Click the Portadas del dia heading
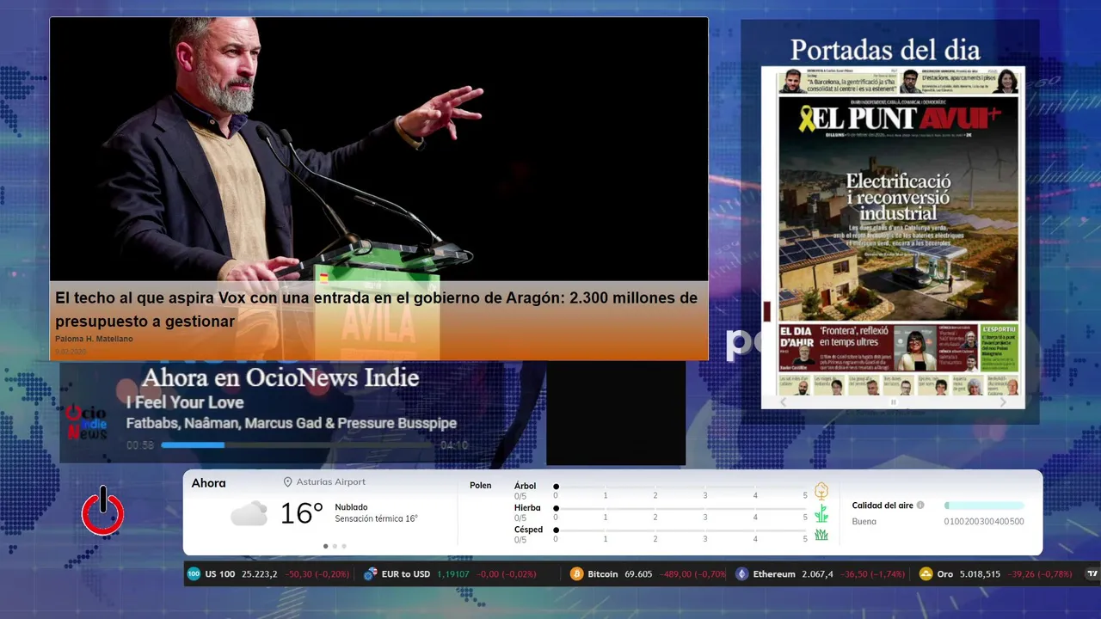This screenshot has height=619, width=1101. pos(885,49)
